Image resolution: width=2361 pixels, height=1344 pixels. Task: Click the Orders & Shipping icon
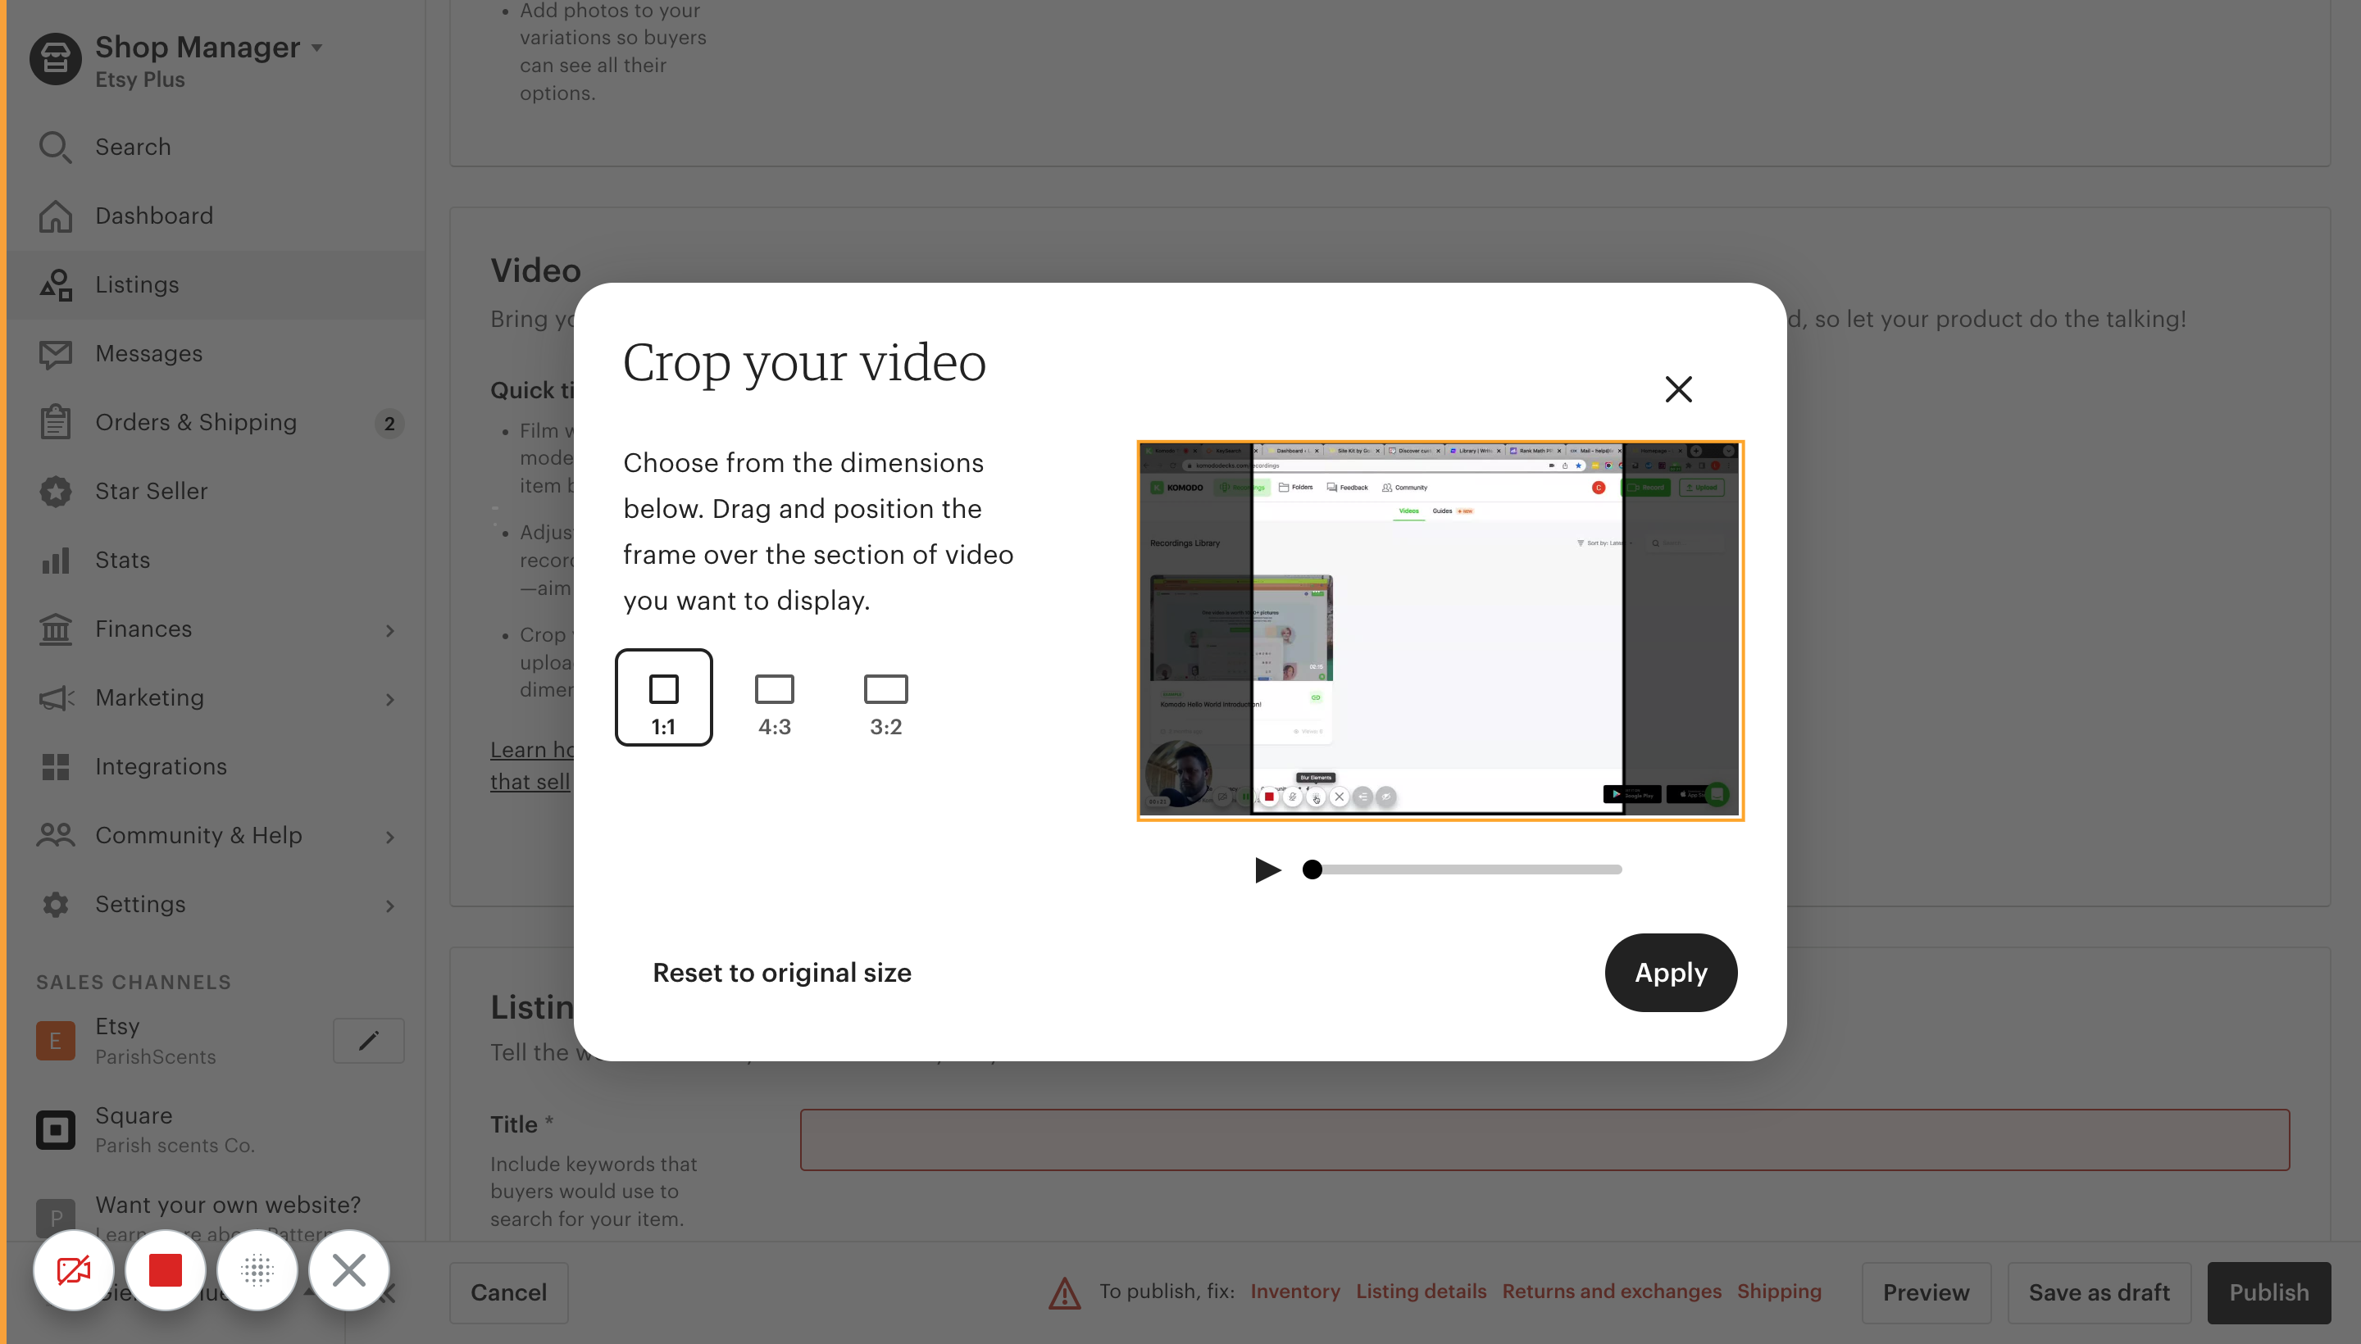(x=53, y=421)
